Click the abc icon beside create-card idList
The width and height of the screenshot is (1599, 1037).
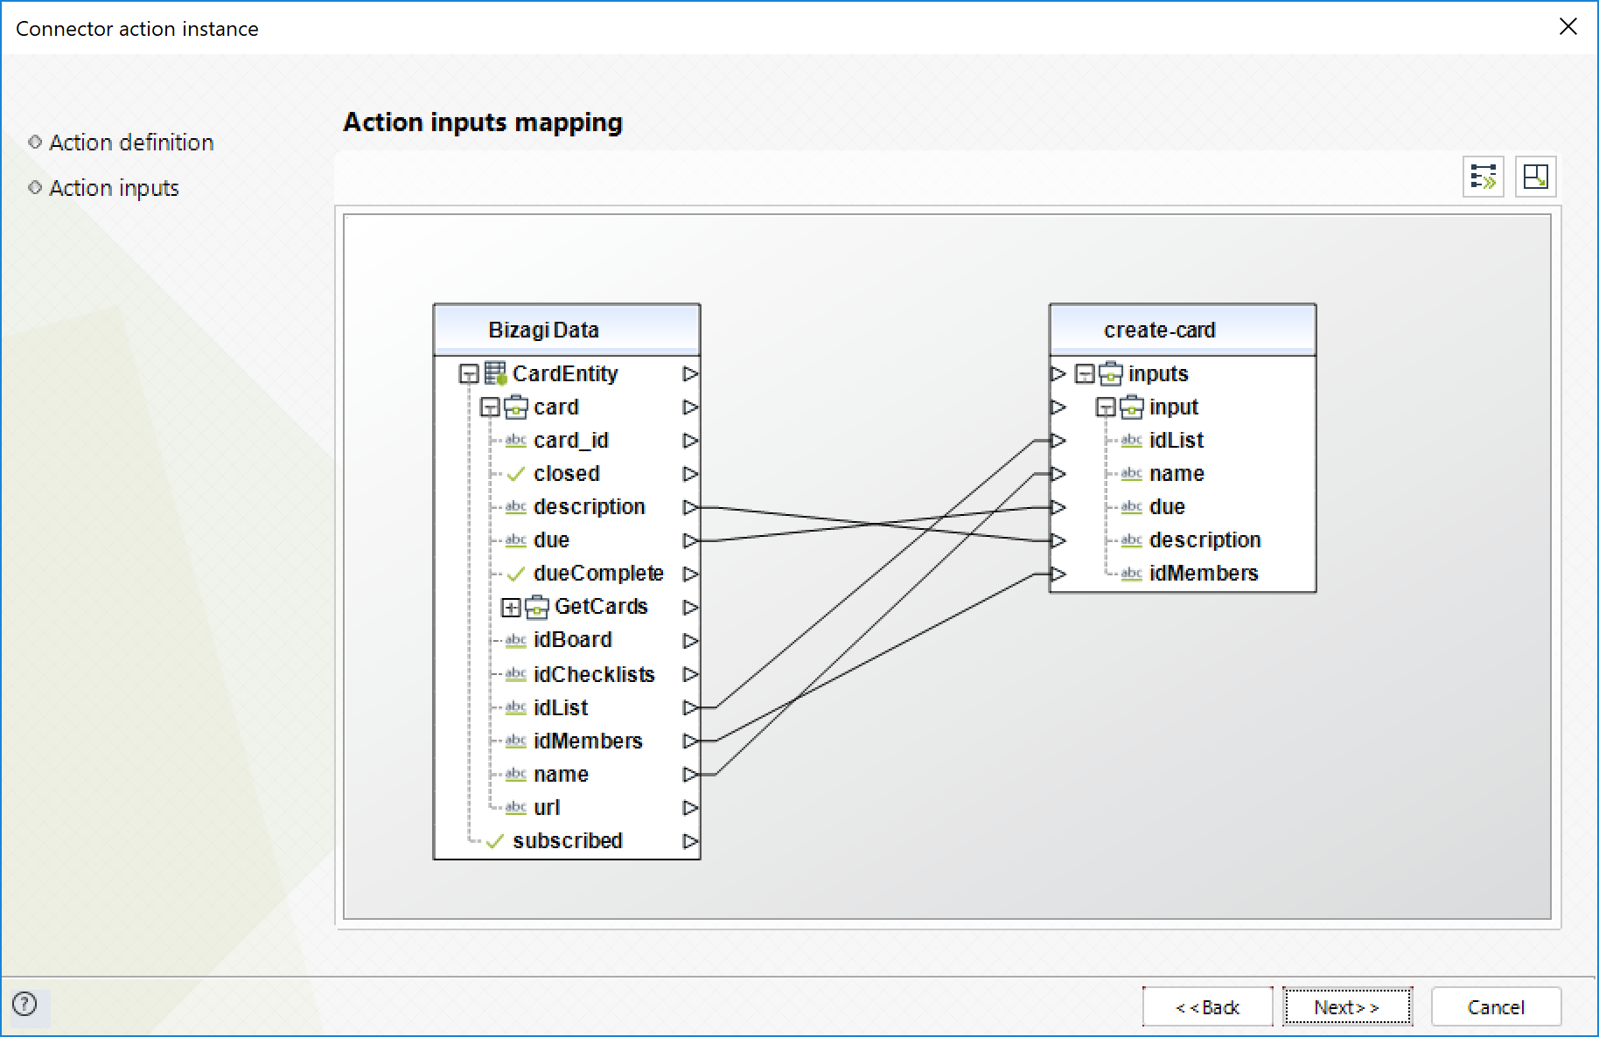(1132, 441)
